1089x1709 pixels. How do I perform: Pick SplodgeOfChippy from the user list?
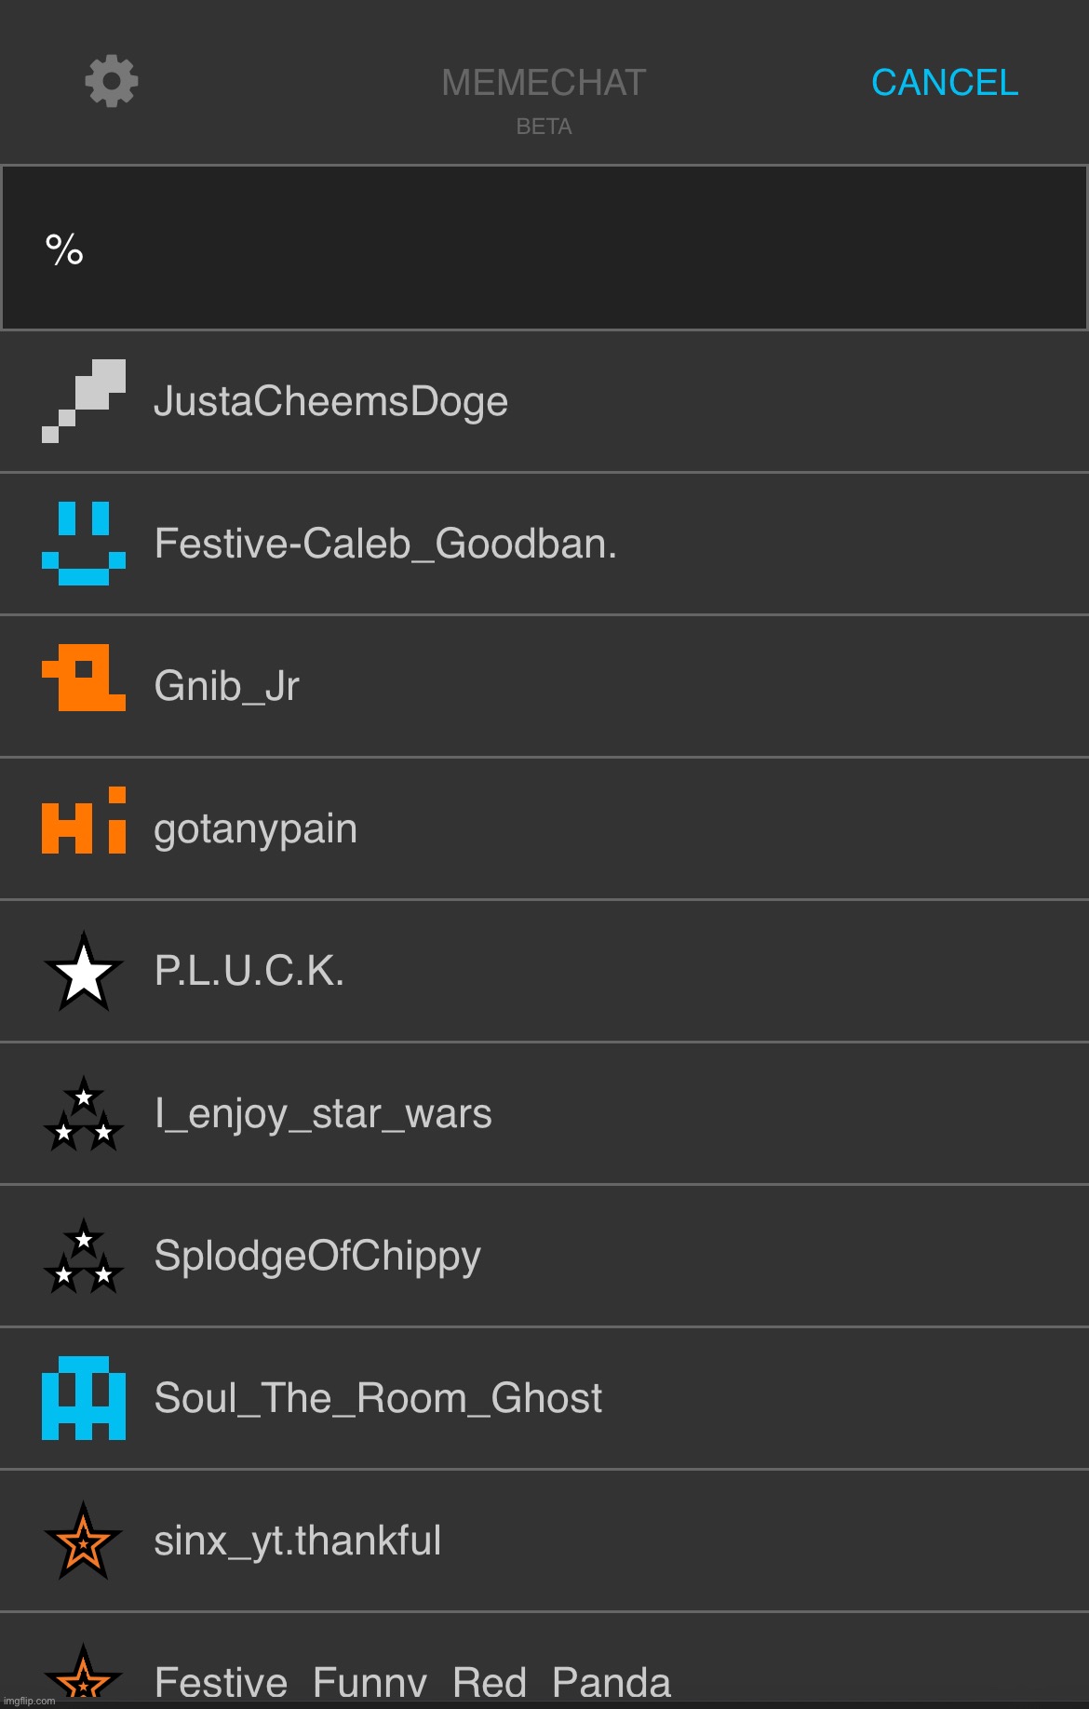[544, 1257]
